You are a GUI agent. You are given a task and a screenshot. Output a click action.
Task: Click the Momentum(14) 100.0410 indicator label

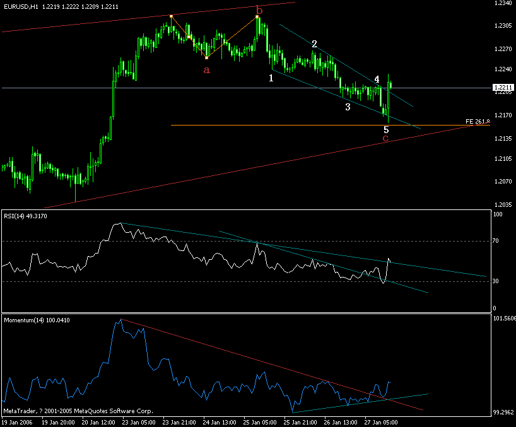[x=37, y=320]
